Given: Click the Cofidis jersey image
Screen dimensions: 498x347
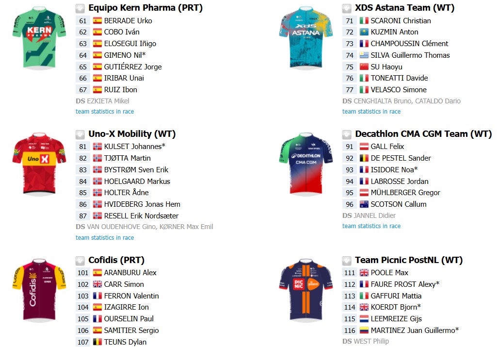Looking at the screenshot, I should tap(39, 290).
